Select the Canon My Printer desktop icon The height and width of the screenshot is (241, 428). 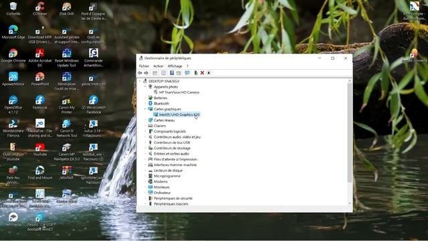click(67, 104)
